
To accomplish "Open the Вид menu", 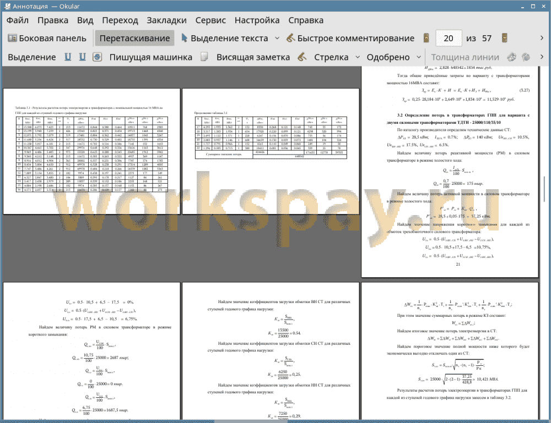I will [85, 20].
